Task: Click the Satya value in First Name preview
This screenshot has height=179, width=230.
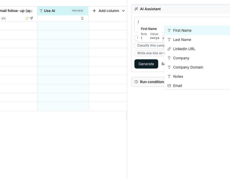Action: point(155,38)
